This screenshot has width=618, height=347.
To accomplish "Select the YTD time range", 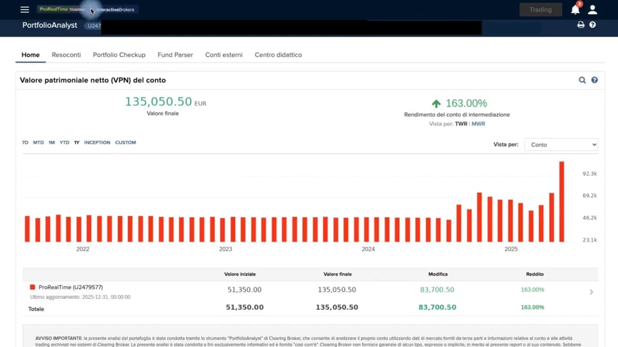I will coord(64,143).
